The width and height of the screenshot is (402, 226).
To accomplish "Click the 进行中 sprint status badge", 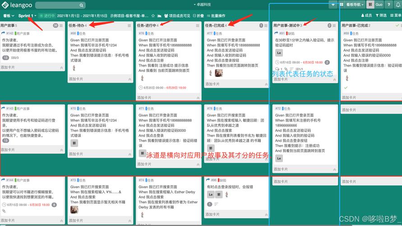I will (47, 16).
